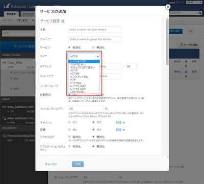Open the 日本語 language dropdown at top right

(194, 3)
